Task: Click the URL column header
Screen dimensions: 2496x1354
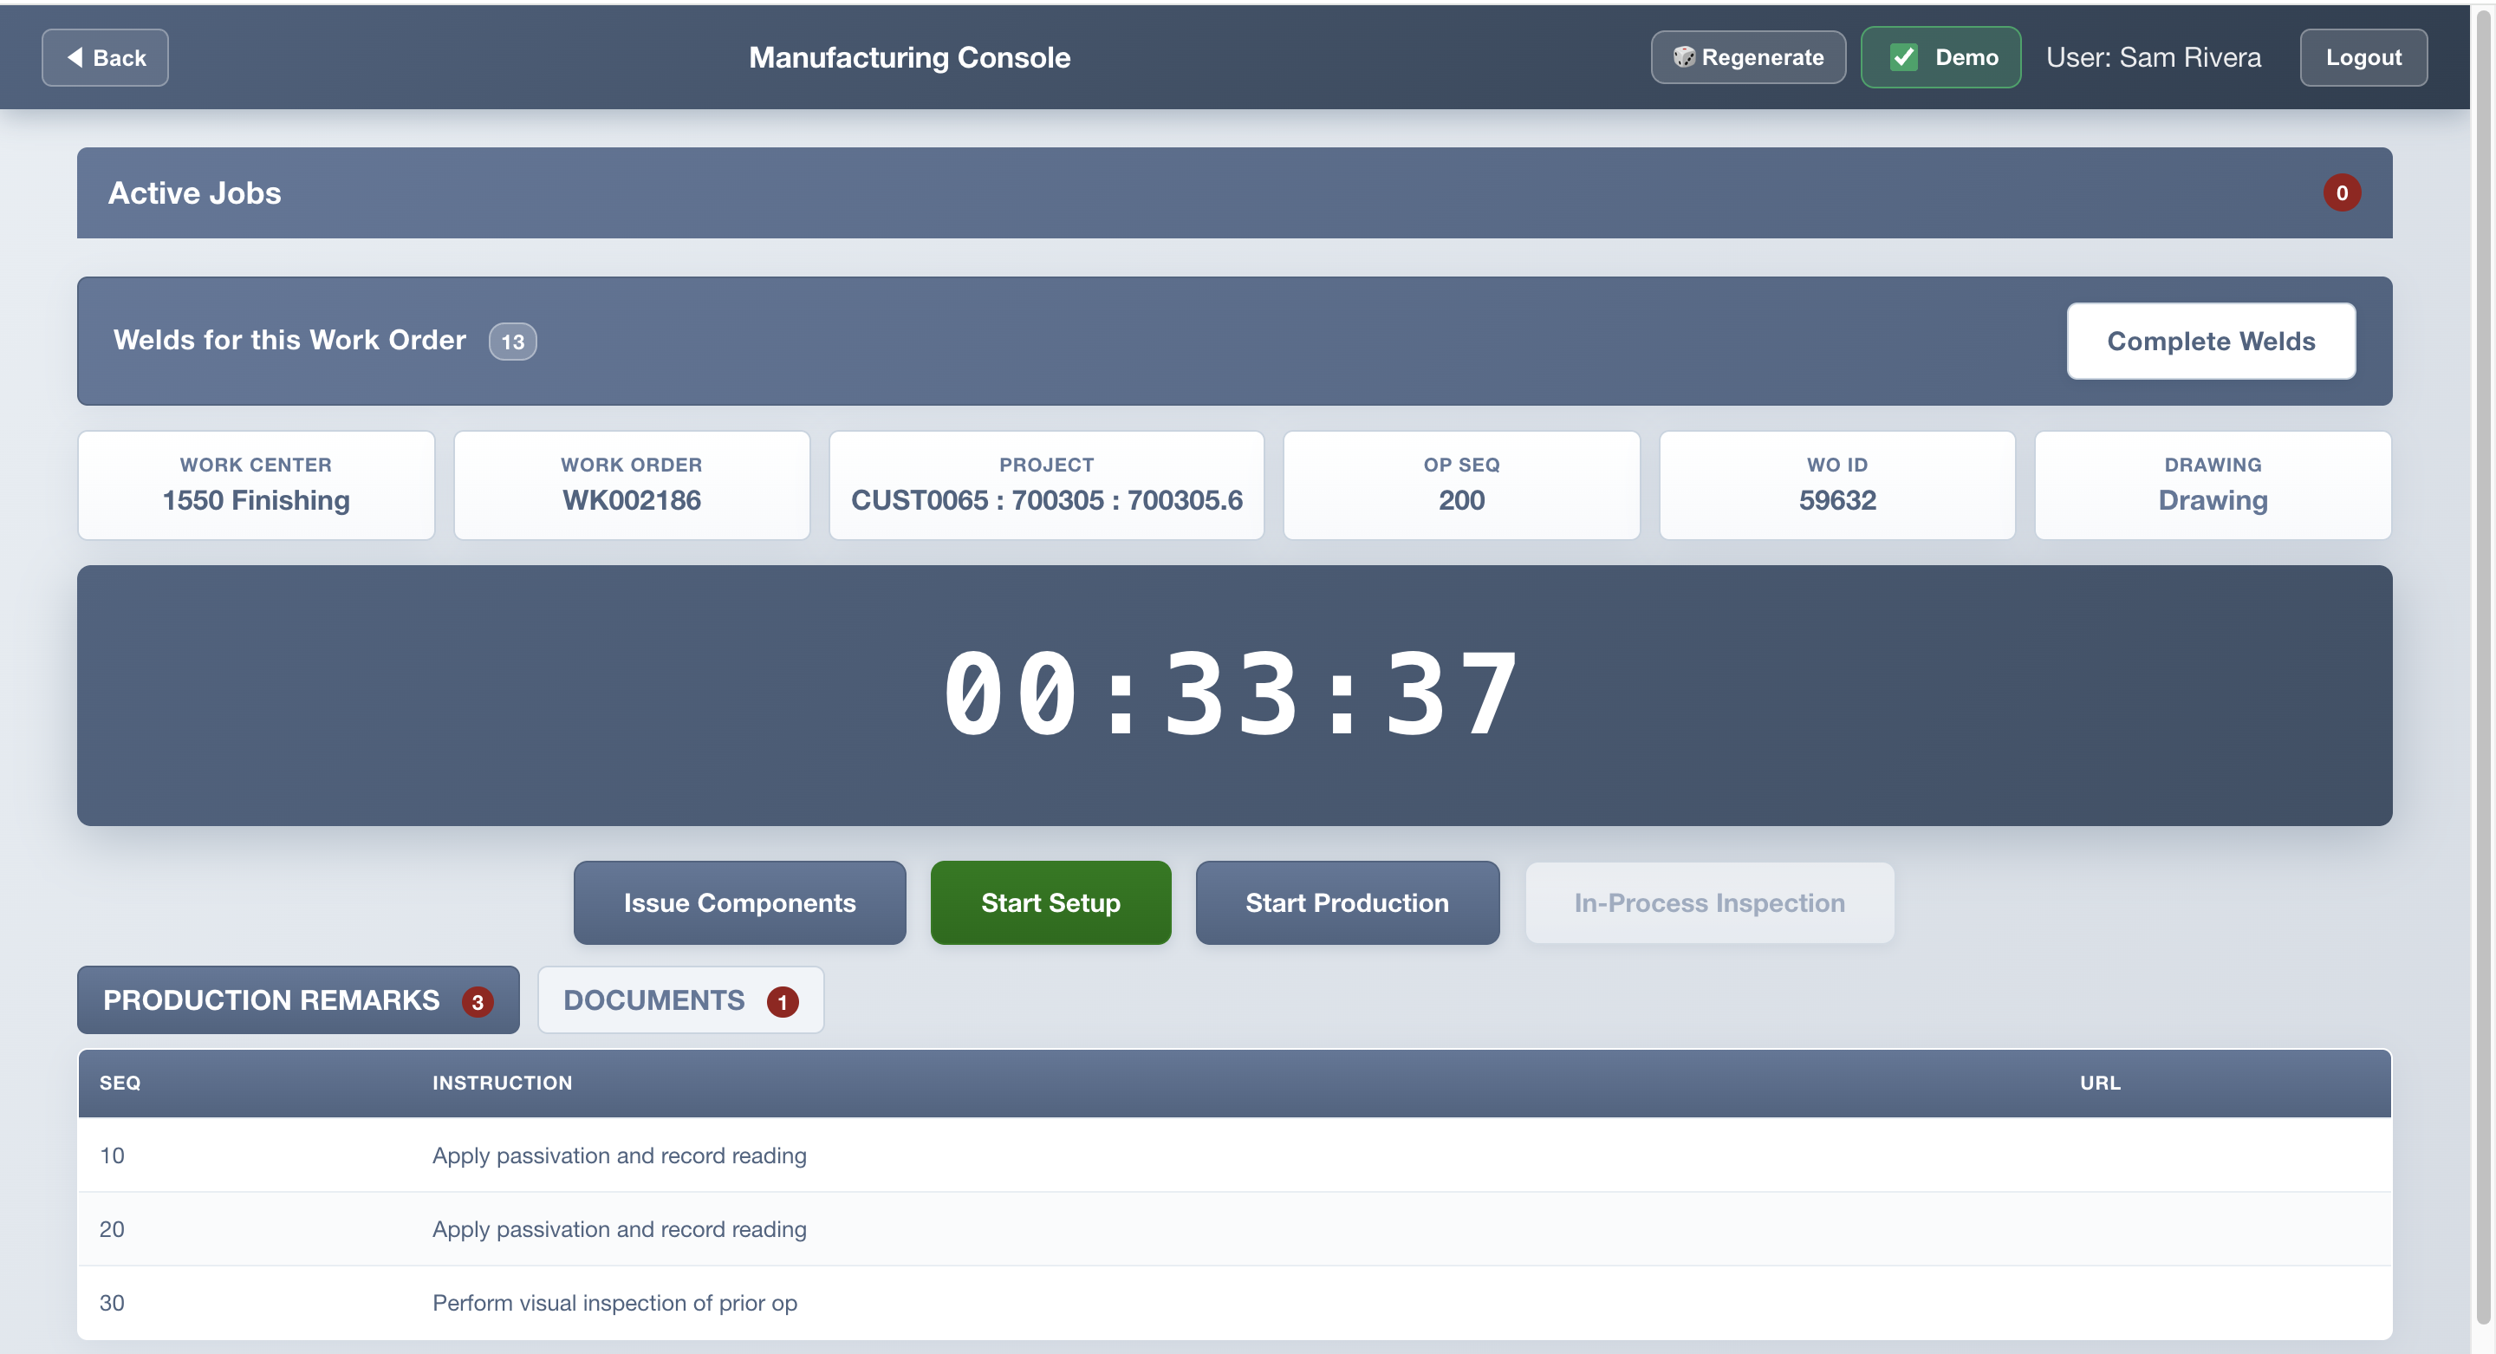Action: (2100, 1083)
